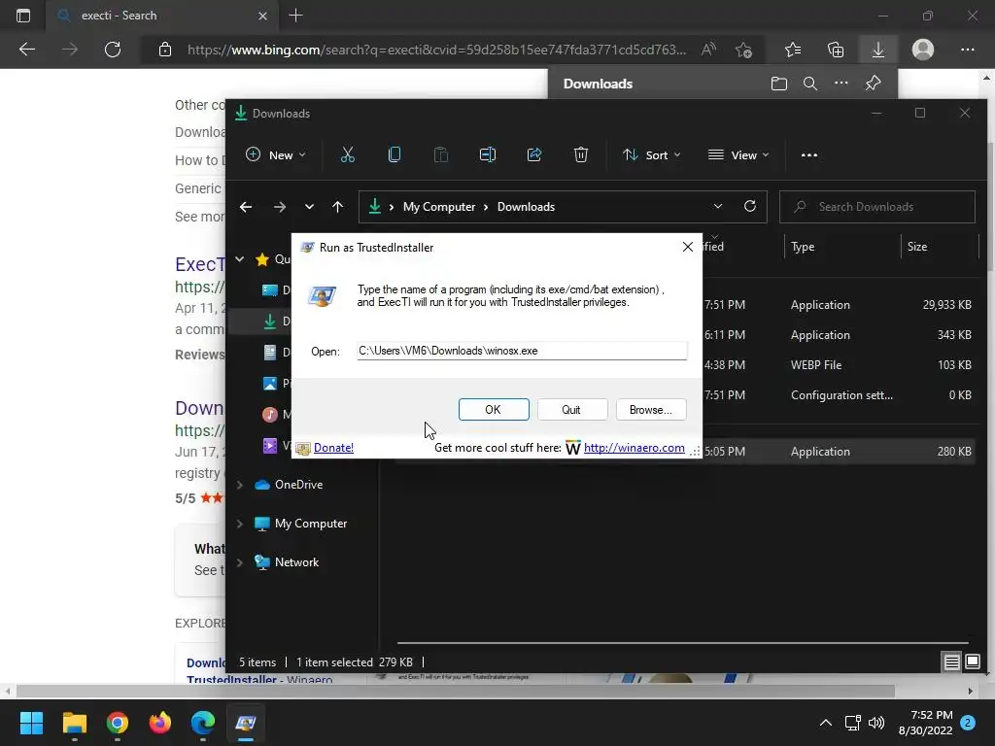Search downloads icon in Edge Downloads panel
995x746 pixels.
pos(810,84)
